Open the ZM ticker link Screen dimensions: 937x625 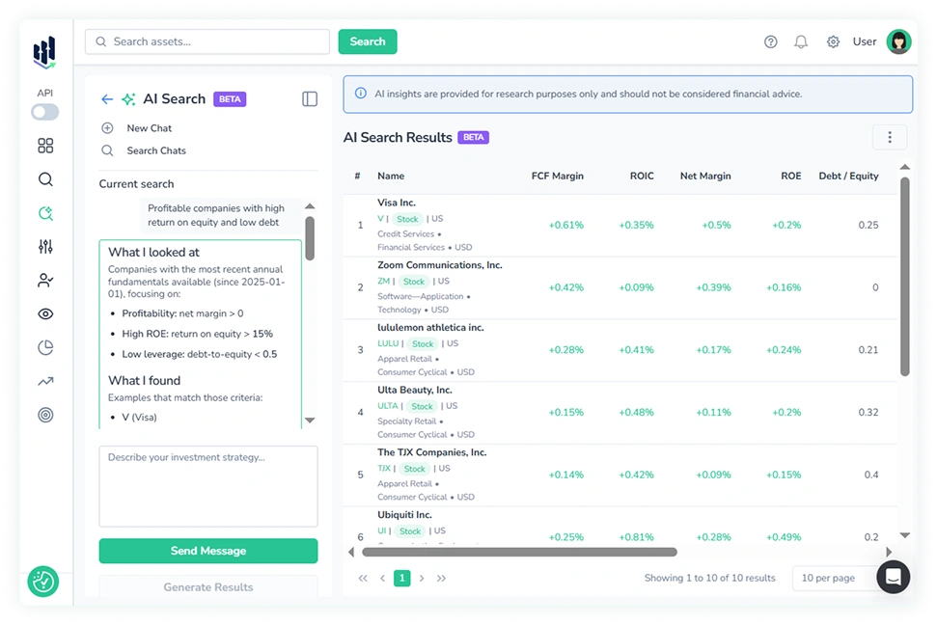tap(384, 281)
